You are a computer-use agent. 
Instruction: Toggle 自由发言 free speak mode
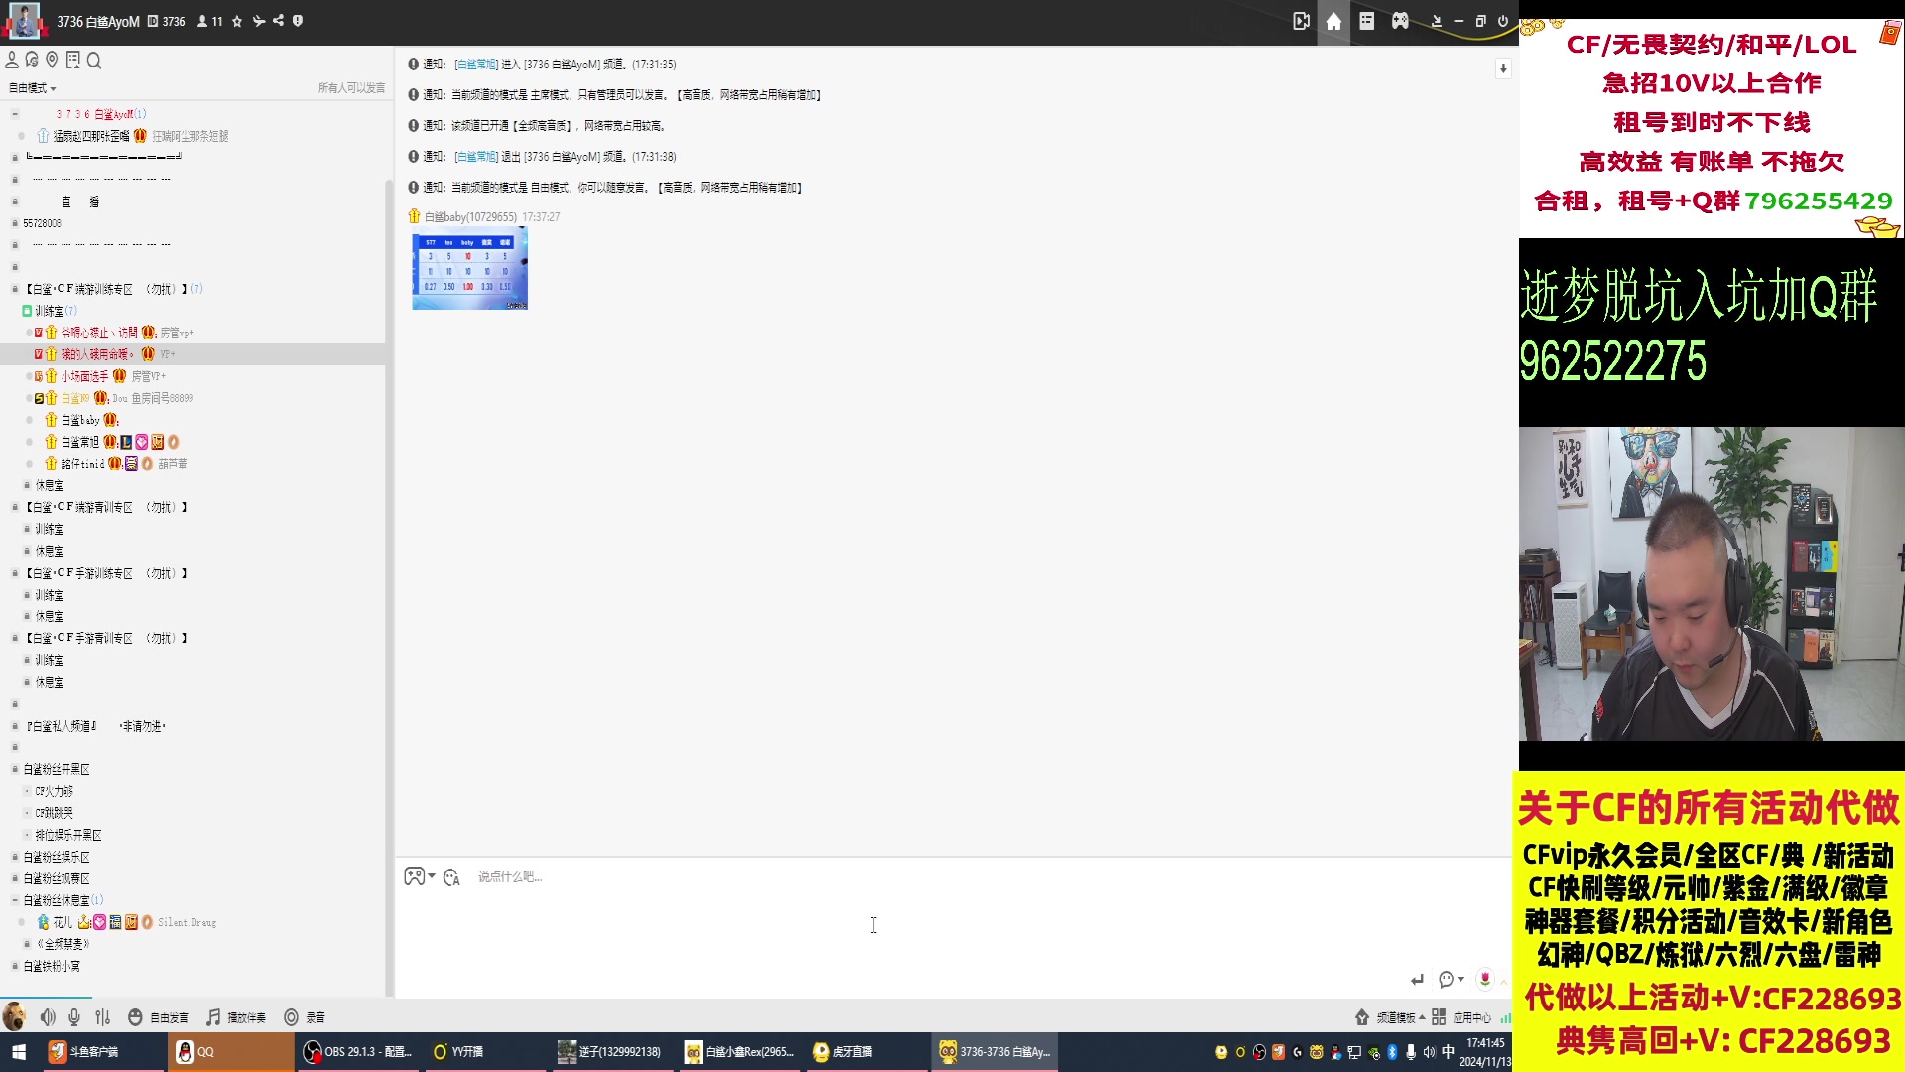pos(159,1017)
